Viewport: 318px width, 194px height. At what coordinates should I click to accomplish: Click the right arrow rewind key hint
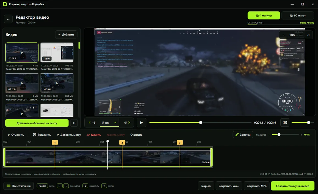coord(66,186)
